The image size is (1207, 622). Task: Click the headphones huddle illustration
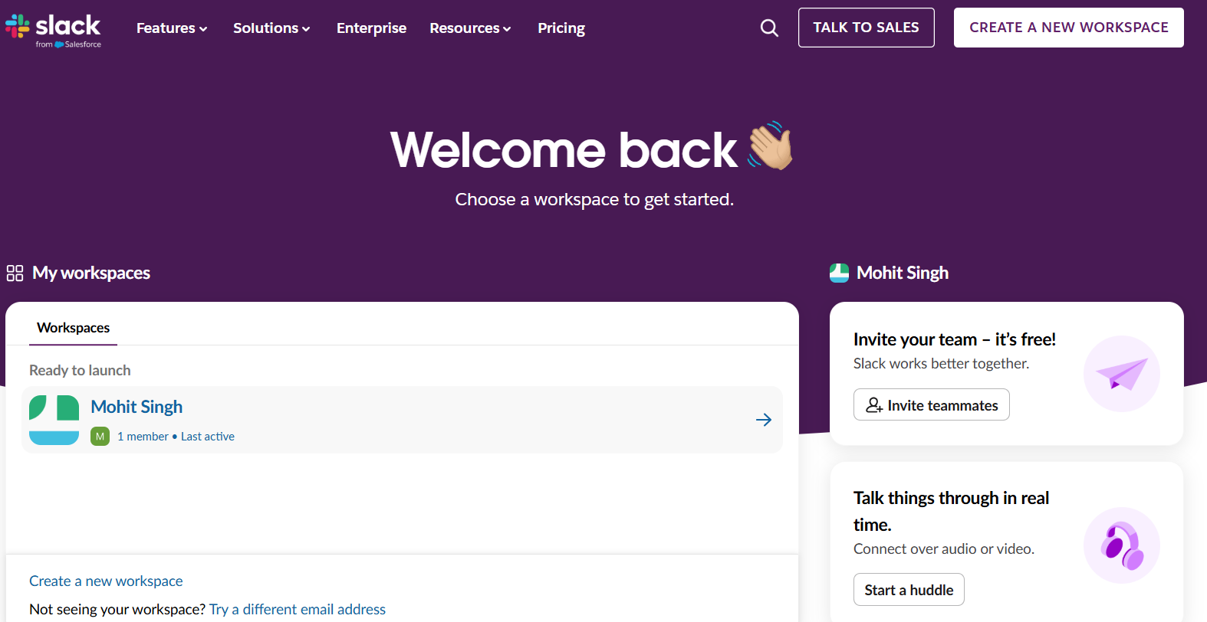coord(1121,545)
